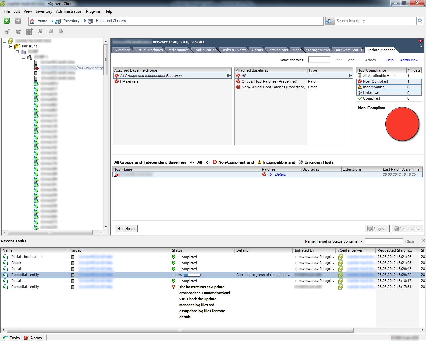The image size is (426, 341).
Task: Click the magnifier search inventory icon
Action: [420, 21]
